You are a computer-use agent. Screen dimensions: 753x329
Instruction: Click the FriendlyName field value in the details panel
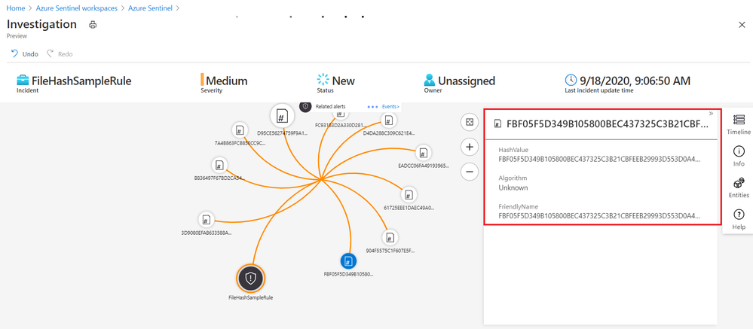tap(599, 216)
